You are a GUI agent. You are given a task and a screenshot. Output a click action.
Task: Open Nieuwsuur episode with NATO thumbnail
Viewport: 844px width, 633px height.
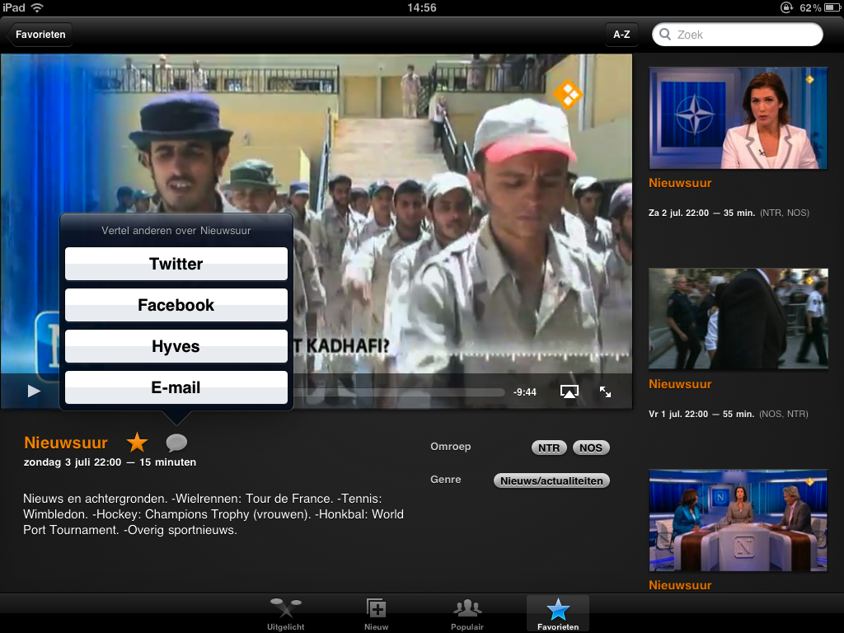tap(738, 118)
